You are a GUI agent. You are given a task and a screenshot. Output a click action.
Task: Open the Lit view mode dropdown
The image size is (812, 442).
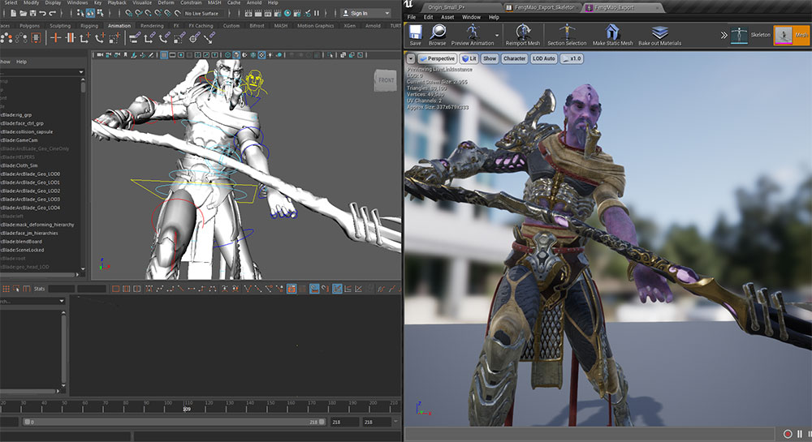[469, 58]
